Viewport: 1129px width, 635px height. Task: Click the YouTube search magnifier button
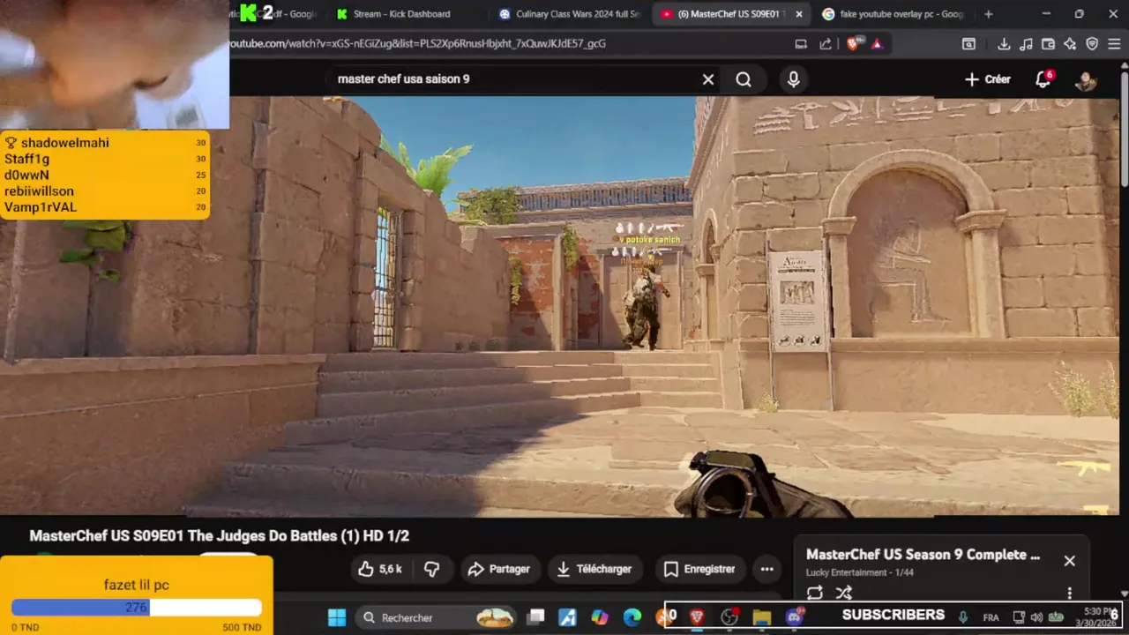coord(744,79)
